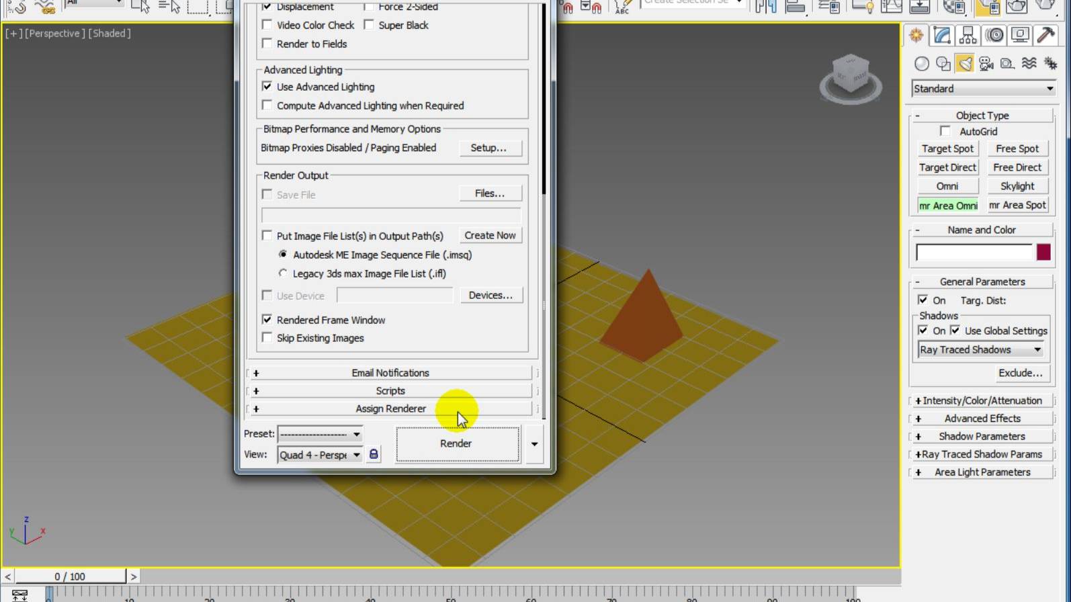Open the Utilities hammer tab
Image resolution: width=1071 pixels, height=602 pixels.
pos(1046,35)
